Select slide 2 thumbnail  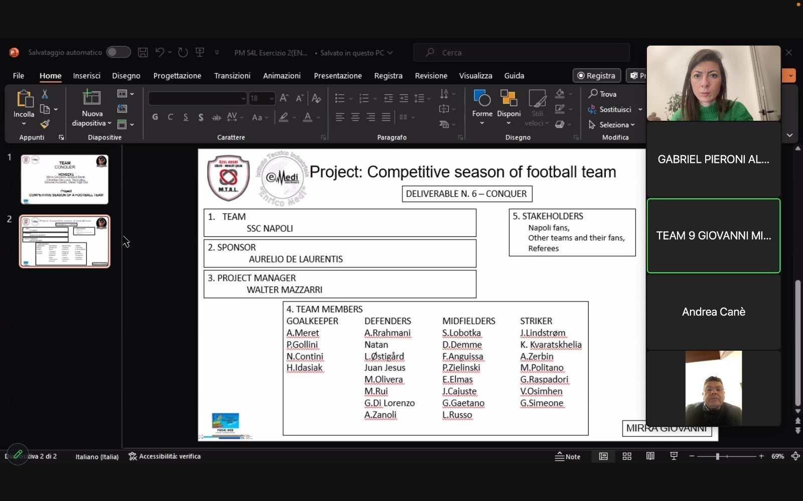(64, 241)
